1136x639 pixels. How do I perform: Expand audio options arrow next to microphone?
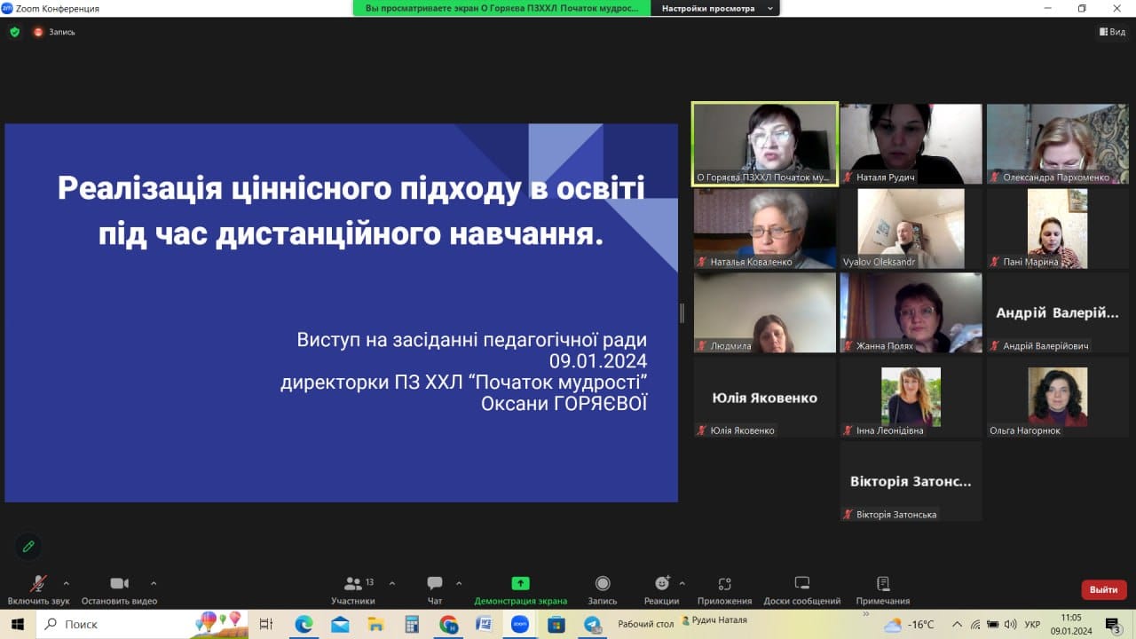(66, 583)
